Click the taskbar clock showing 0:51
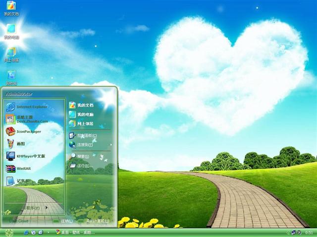The height and width of the screenshot is (237, 317). pyautogui.click(x=309, y=233)
